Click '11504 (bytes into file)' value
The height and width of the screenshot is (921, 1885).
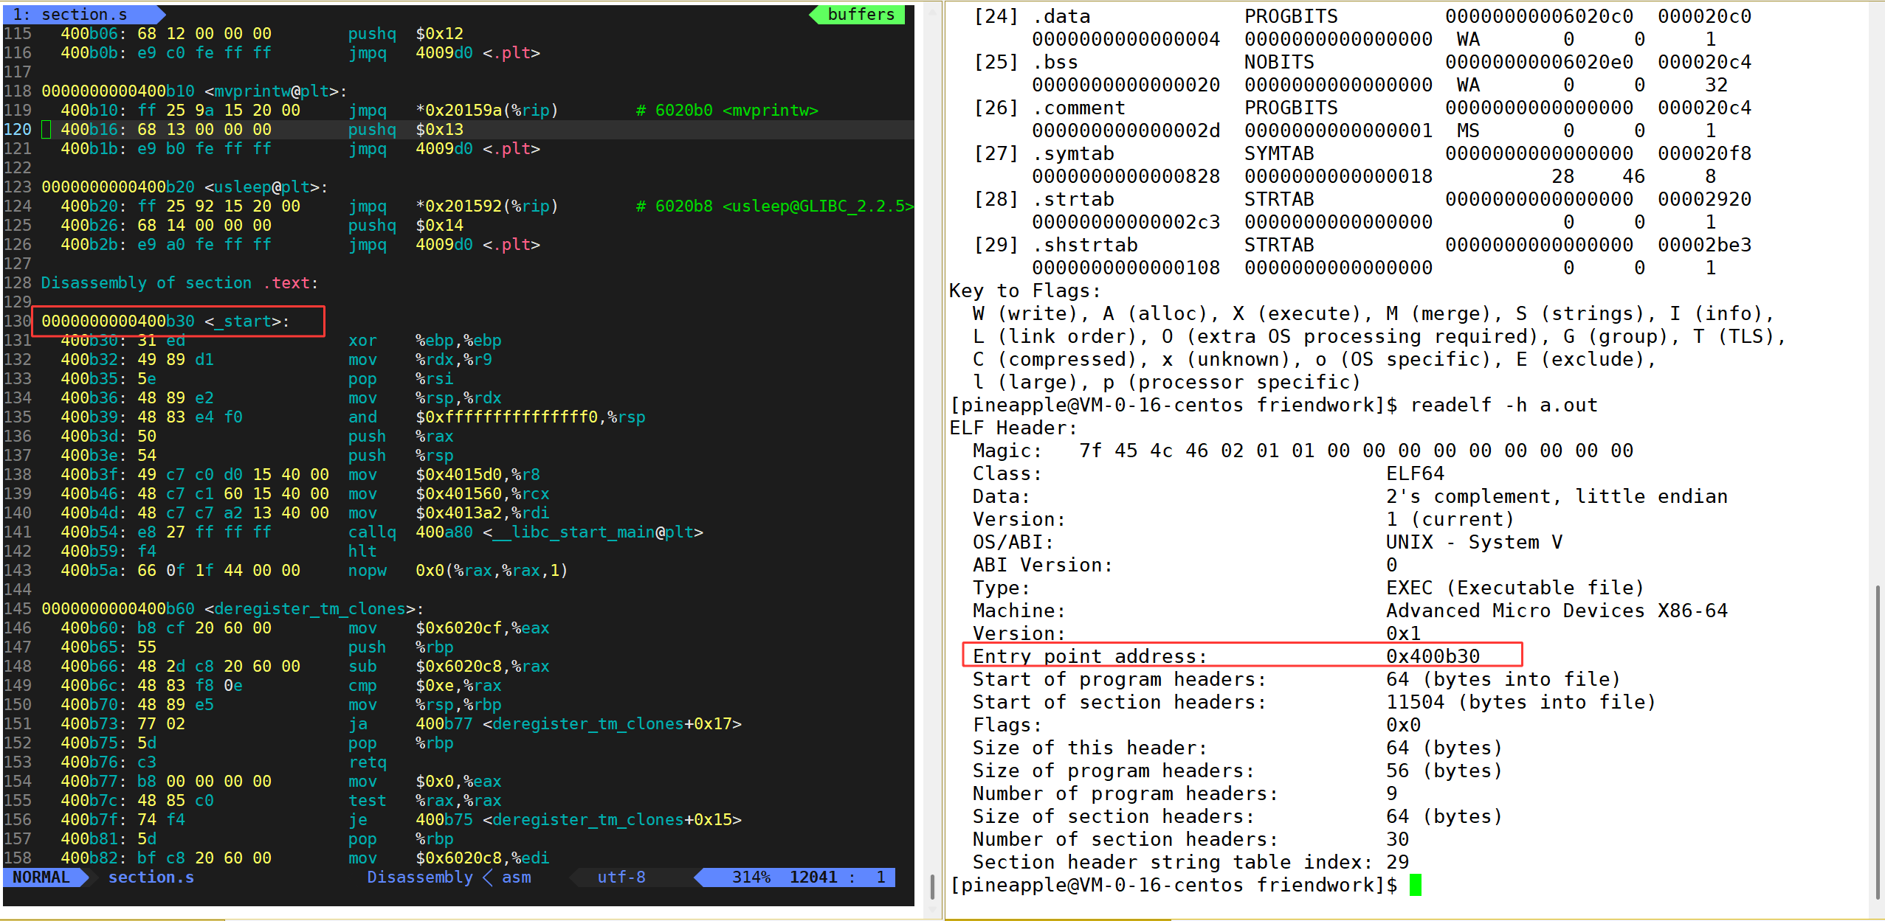tap(1521, 702)
